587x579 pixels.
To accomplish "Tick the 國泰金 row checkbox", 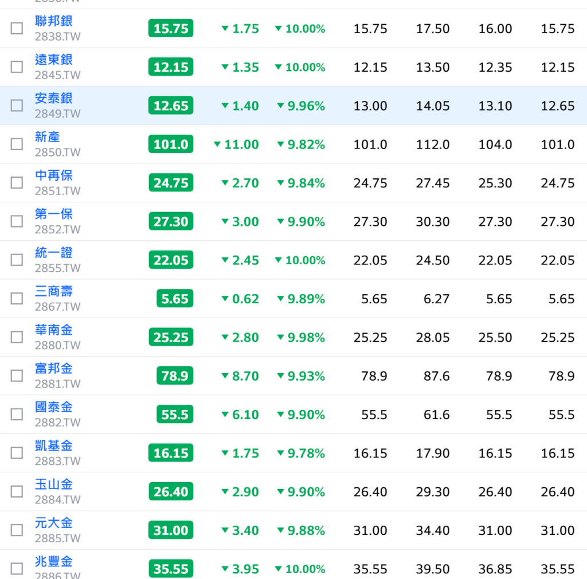I will [x=17, y=414].
